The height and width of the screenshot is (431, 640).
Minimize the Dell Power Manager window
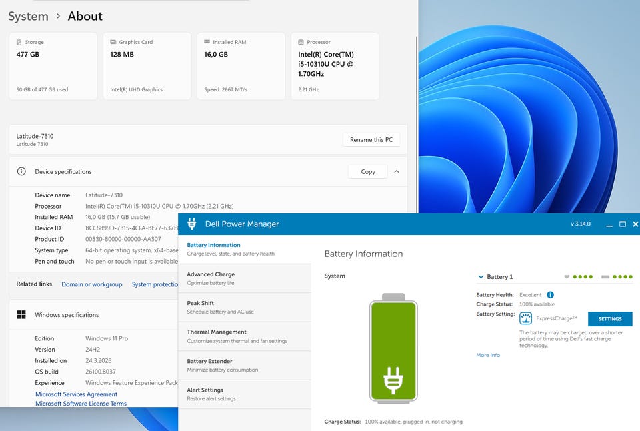[x=609, y=224]
